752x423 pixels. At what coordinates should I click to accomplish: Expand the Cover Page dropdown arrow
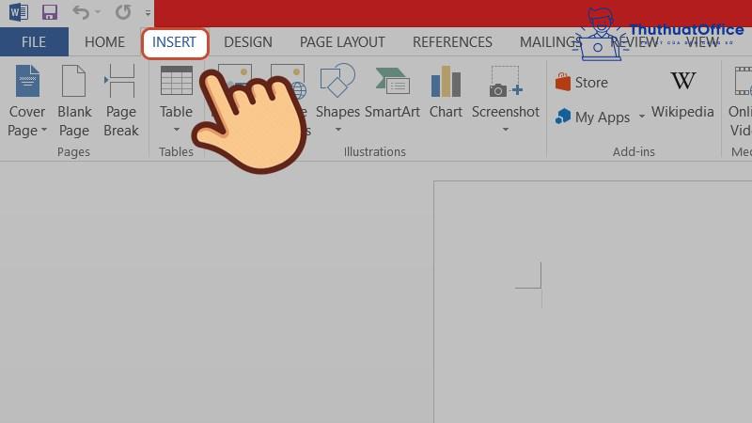tap(44, 130)
